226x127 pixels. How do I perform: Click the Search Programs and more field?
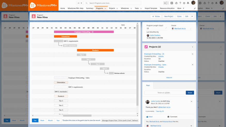click(112, 3)
